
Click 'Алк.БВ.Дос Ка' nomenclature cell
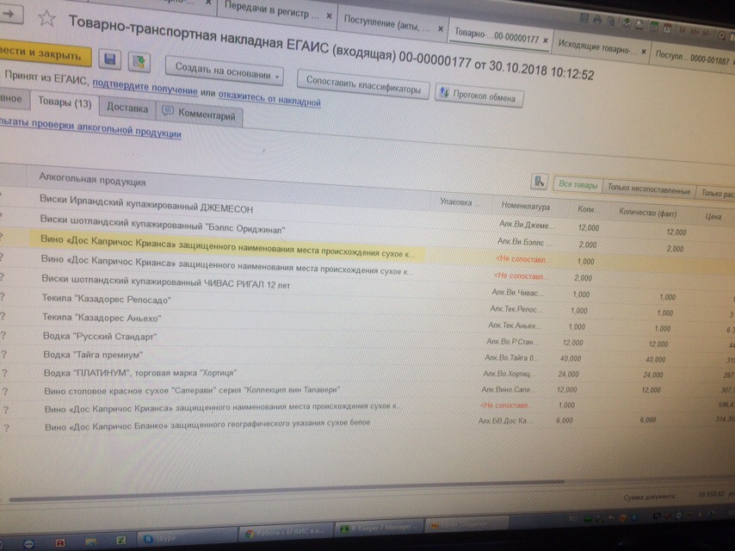(503, 421)
